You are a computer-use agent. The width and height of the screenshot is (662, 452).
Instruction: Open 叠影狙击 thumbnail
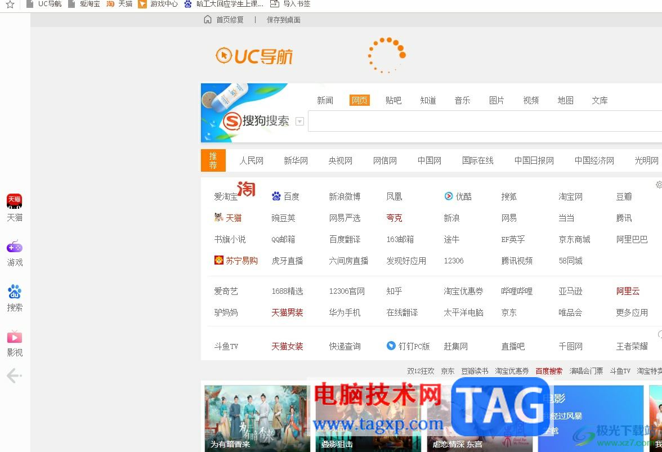[368, 419]
